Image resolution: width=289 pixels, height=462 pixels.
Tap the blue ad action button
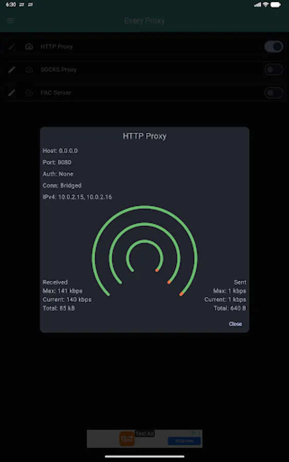tap(184, 441)
